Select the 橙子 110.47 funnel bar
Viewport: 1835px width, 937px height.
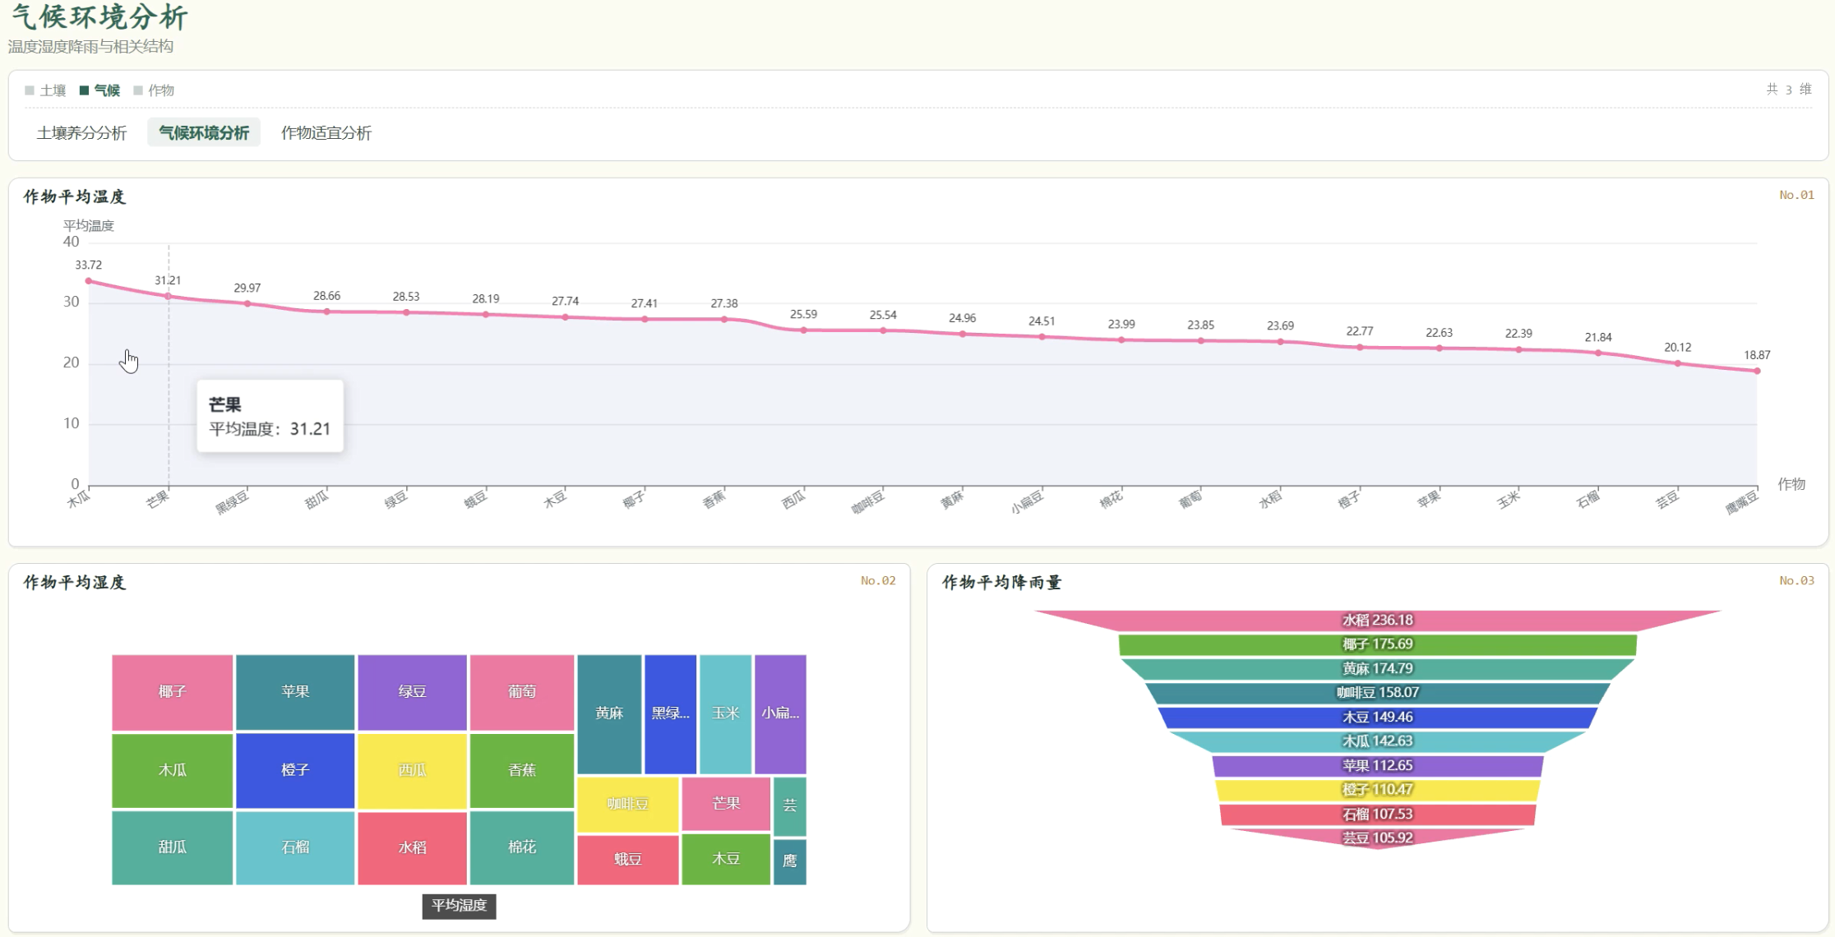[1377, 790]
